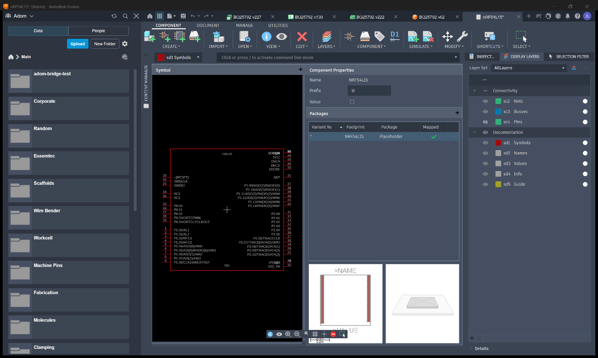Hide the sd2 Names layer

click(x=485, y=153)
